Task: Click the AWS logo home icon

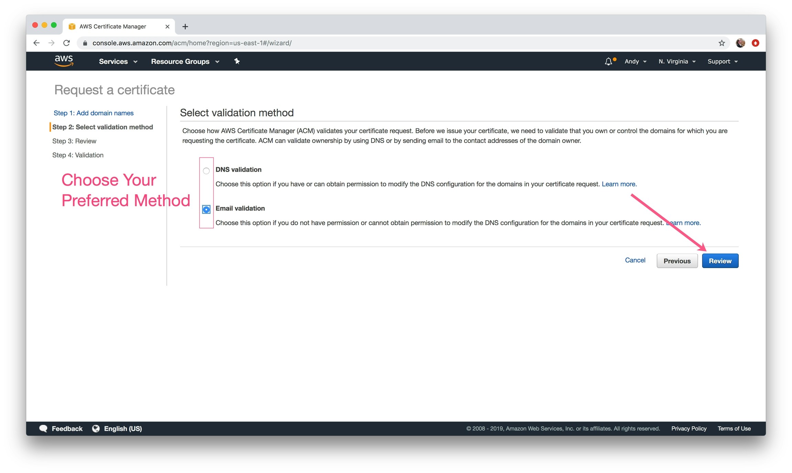Action: click(x=64, y=61)
